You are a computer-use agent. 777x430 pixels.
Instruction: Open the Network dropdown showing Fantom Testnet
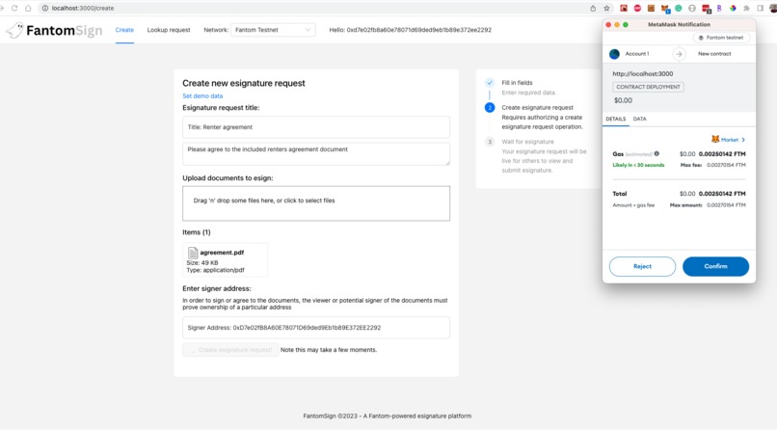[x=273, y=30]
